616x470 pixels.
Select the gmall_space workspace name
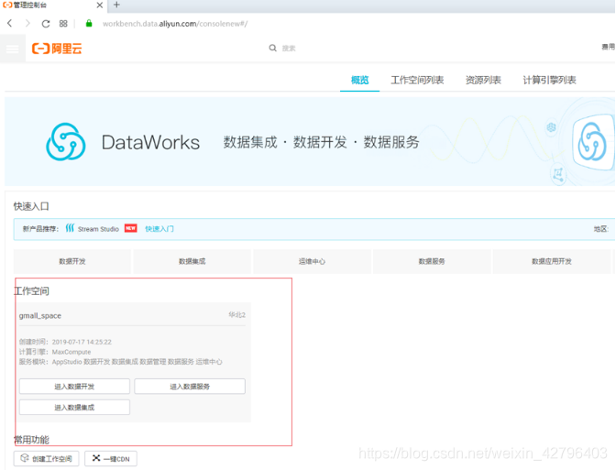(x=40, y=316)
